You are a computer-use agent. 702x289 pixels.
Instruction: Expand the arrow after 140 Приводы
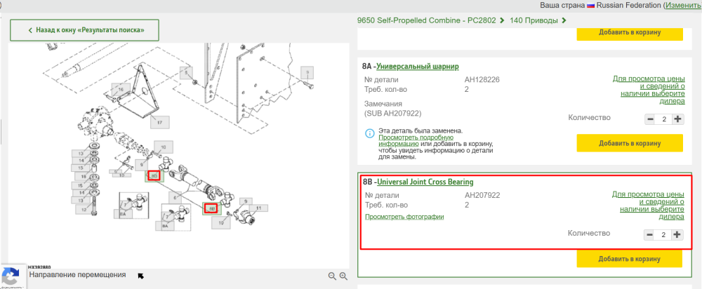(564, 20)
